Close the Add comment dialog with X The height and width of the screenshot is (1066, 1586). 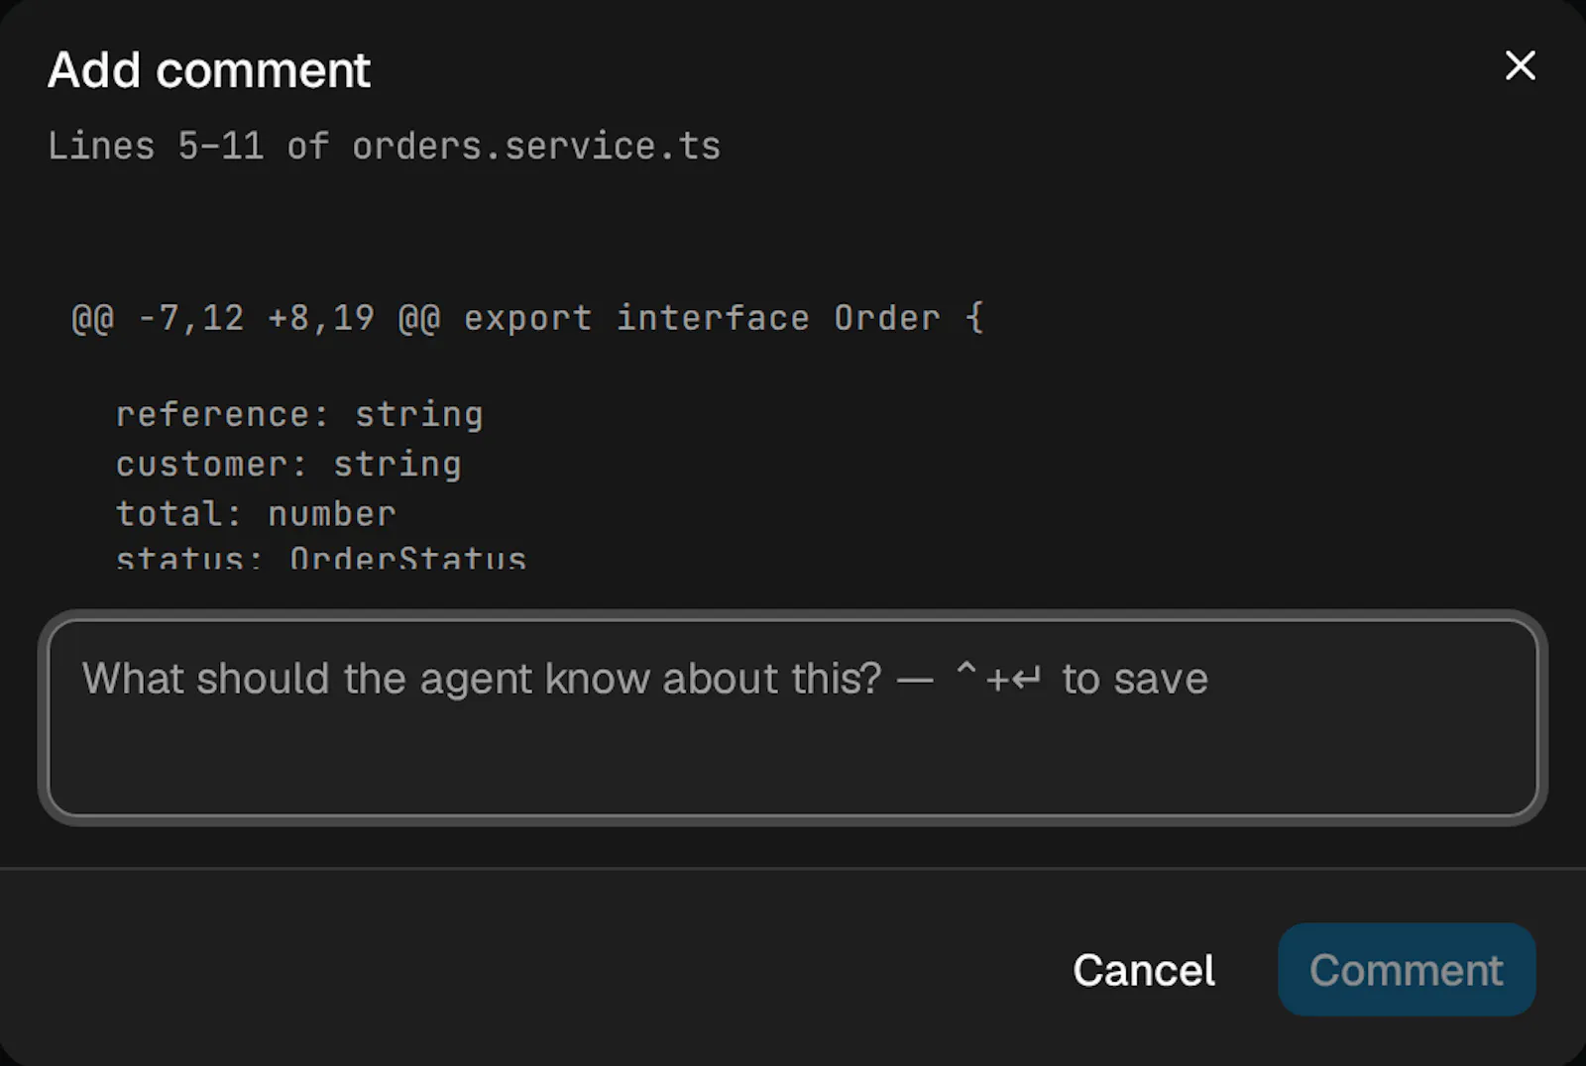point(1520,66)
